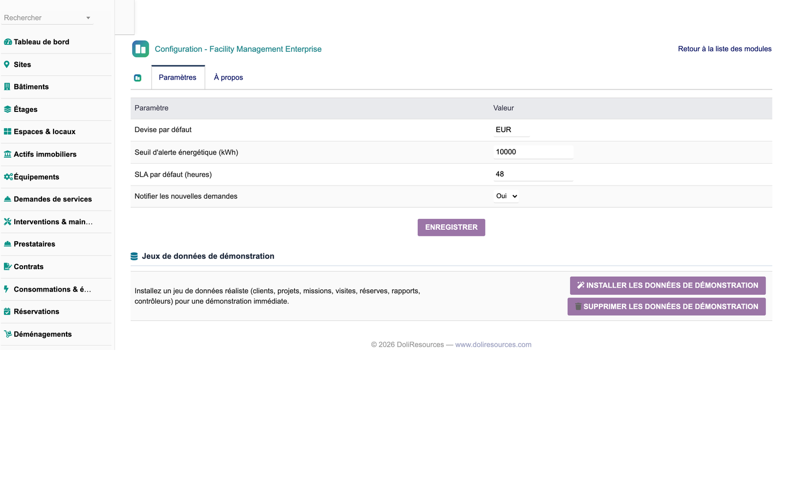This screenshot has height=488, width=789.
Task: Open the Notifier les nouvelles demandes dropdown
Action: click(x=506, y=196)
